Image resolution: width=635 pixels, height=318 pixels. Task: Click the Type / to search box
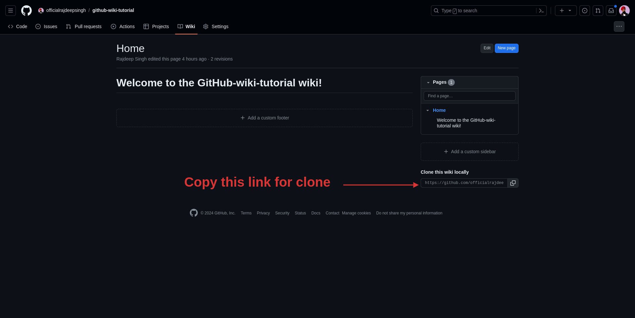tap(484, 11)
